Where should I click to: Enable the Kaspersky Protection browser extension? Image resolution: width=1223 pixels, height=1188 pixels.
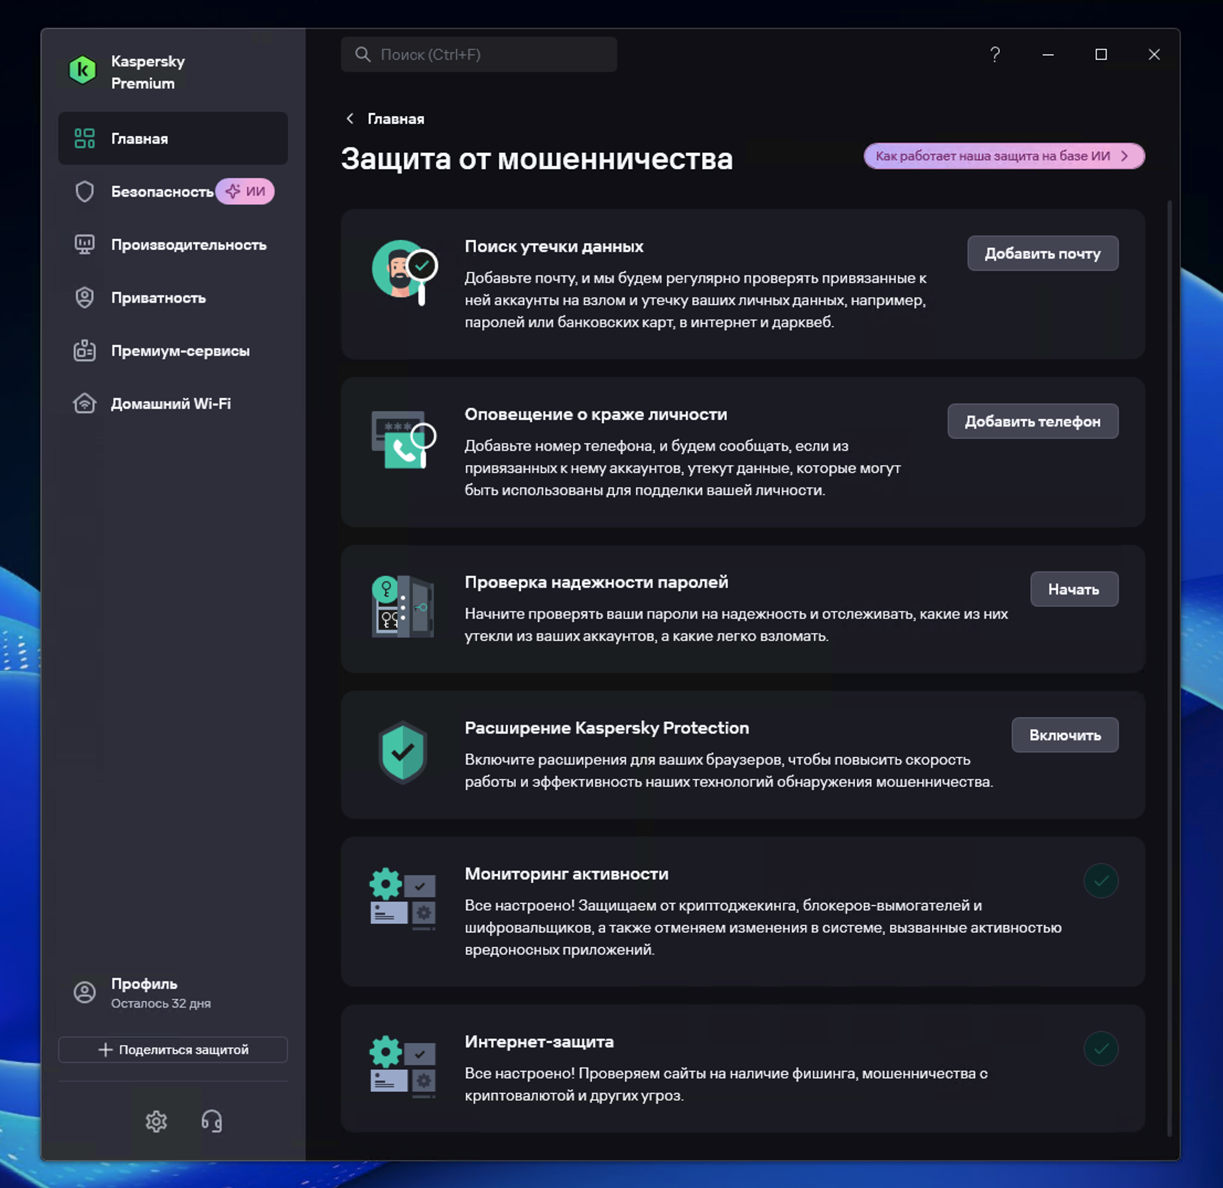point(1064,735)
